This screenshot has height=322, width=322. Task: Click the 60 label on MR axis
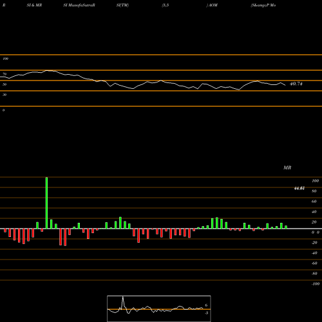coord(314,202)
